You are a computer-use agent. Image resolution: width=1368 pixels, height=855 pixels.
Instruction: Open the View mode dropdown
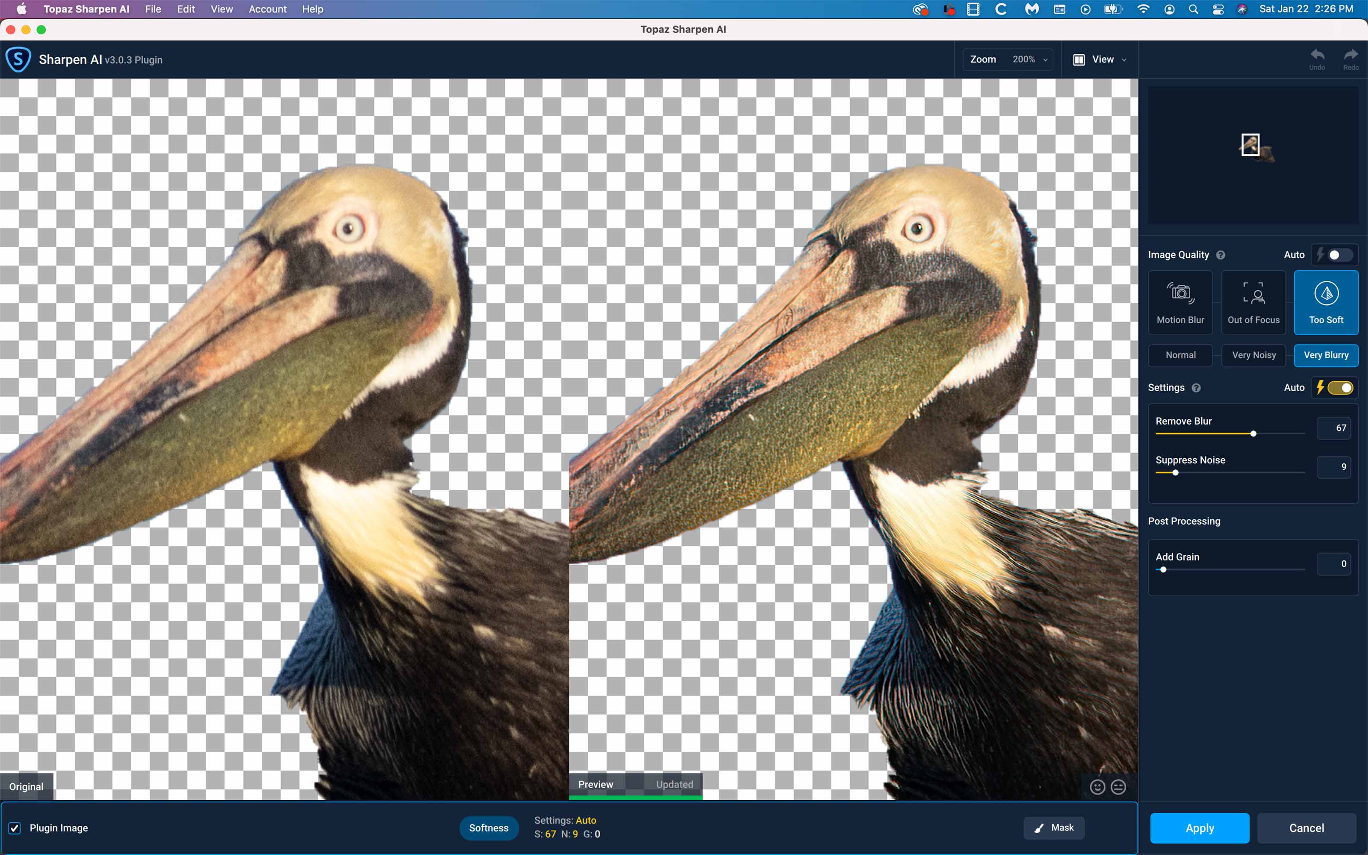coord(1100,59)
